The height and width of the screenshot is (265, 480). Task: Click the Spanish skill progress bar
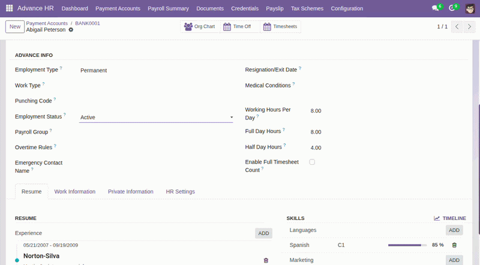click(x=407, y=245)
